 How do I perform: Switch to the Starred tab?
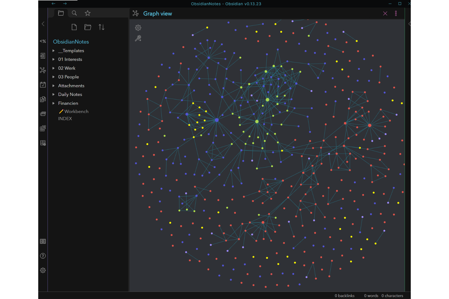pos(88,13)
